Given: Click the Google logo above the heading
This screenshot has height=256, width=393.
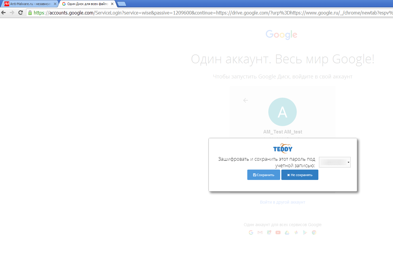Looking at the screenshot, I should pos(281,35).
